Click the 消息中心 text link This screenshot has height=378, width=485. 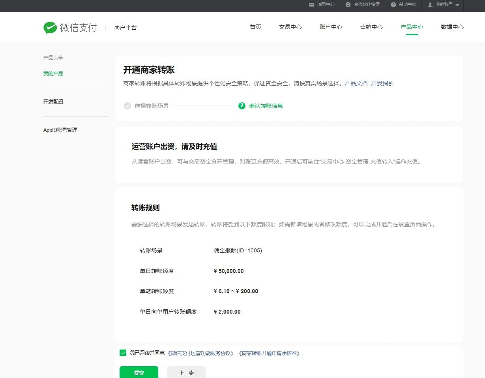tap(326, 5)
